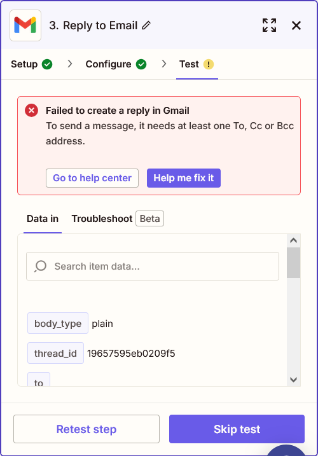This screenshot has height=456, width=318.
Task: Click the Gmail app icon
Action: pos(25,25)
